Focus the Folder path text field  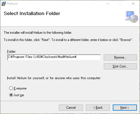(54, 57)
